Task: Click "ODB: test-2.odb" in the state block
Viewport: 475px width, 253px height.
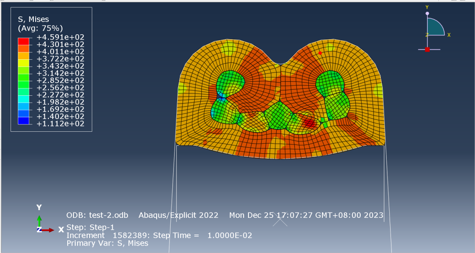Action: [x=97, y=215]
